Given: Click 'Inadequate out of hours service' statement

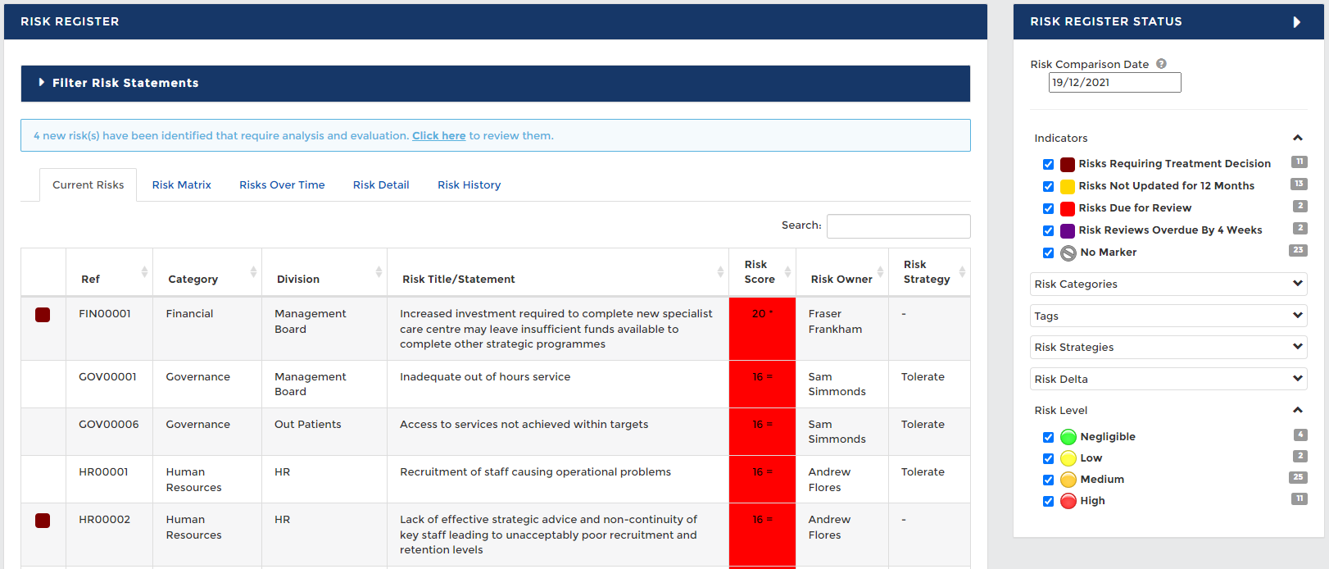Looking at the screenshot, I should click(485, 377).
